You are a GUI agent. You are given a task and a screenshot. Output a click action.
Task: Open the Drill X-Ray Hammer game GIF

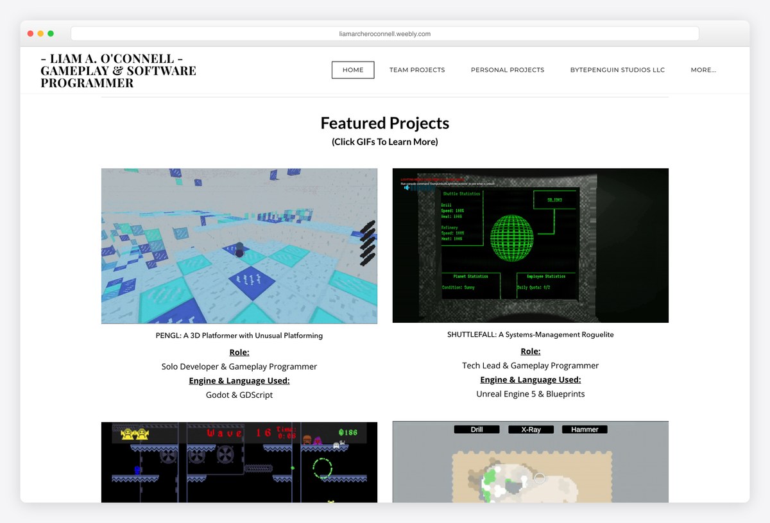click(531, 462)
